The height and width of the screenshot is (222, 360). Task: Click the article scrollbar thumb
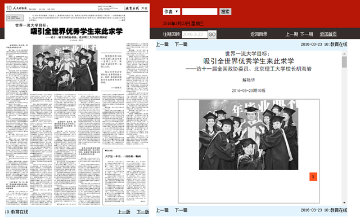pos(344,62)
